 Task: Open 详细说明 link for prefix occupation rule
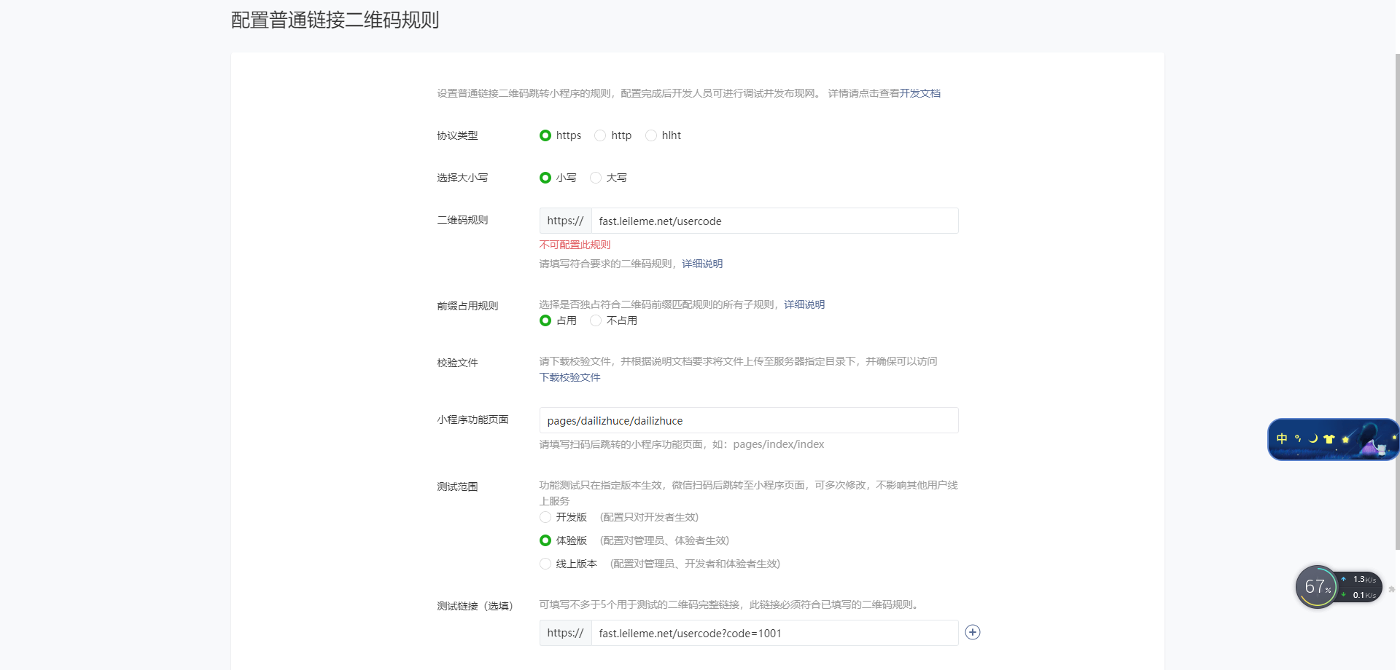pos(804,304)
